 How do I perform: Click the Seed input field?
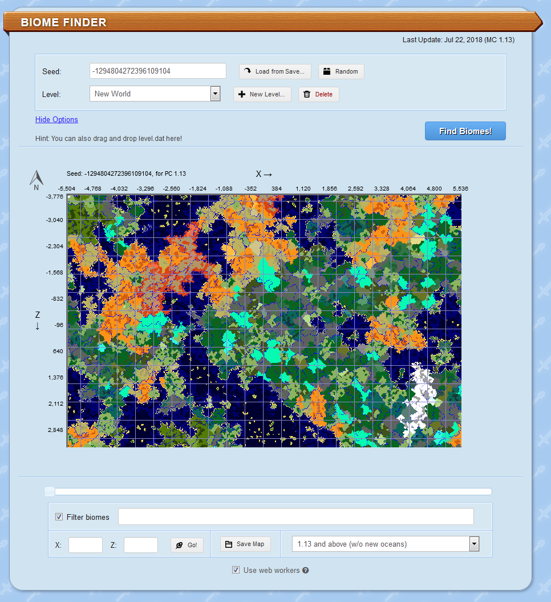coord(157,71)
